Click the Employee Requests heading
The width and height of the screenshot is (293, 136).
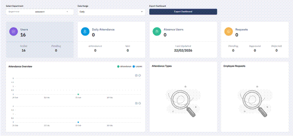[x=234, y=66]
